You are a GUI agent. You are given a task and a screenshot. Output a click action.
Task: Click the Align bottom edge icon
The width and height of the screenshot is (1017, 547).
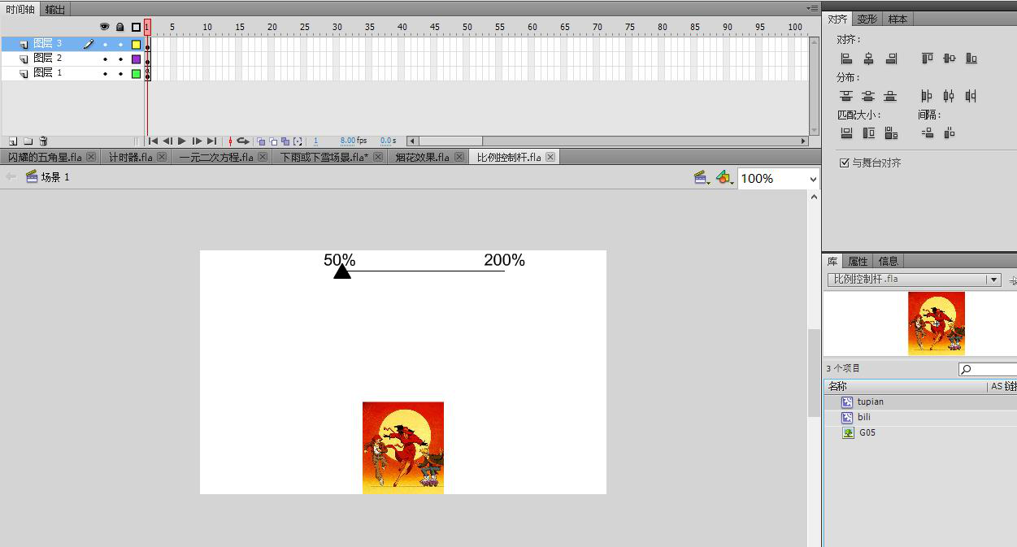pyautogui.click(x=971, y=59)
